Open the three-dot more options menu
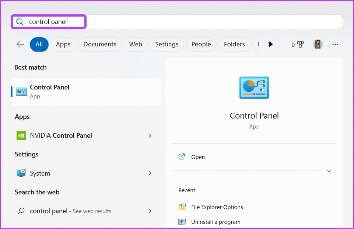This screenshot has width=354, height=229. [x=335, y=45]
